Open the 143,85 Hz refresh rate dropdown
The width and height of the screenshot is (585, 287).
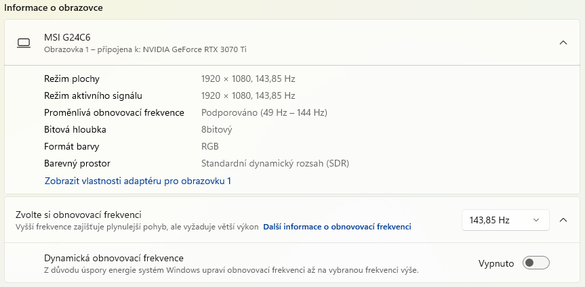tap(506, 220)
